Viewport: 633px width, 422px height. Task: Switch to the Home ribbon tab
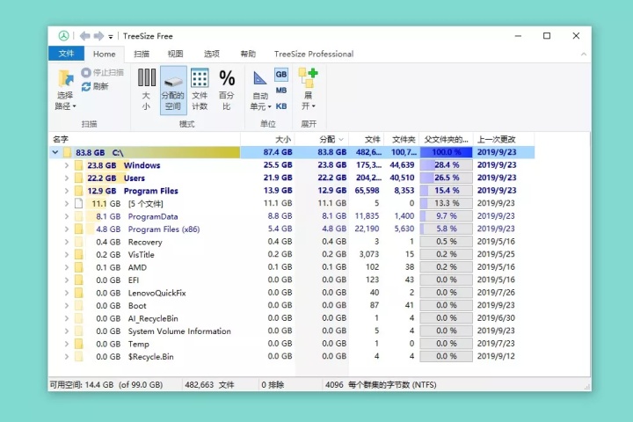[104, 54]
